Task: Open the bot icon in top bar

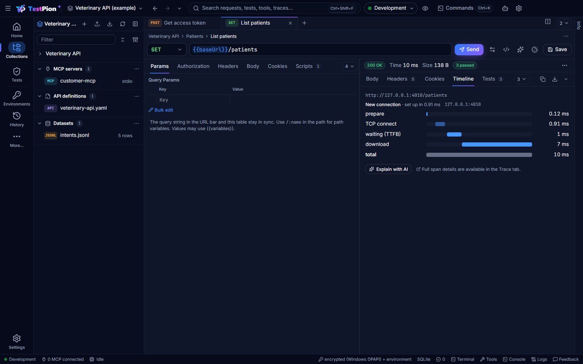Action: pos(505,8)
